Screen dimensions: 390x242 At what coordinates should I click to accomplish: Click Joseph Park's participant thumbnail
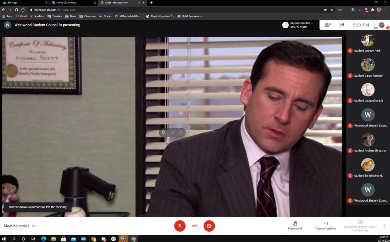pyautogui.click(x=368, y=40)
